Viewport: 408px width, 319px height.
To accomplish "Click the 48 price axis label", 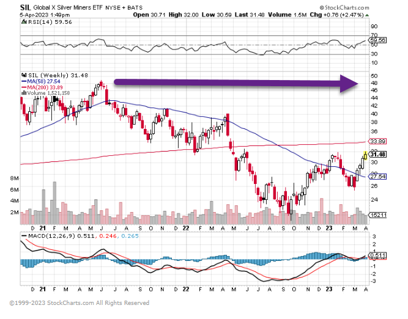I will 374,83.
